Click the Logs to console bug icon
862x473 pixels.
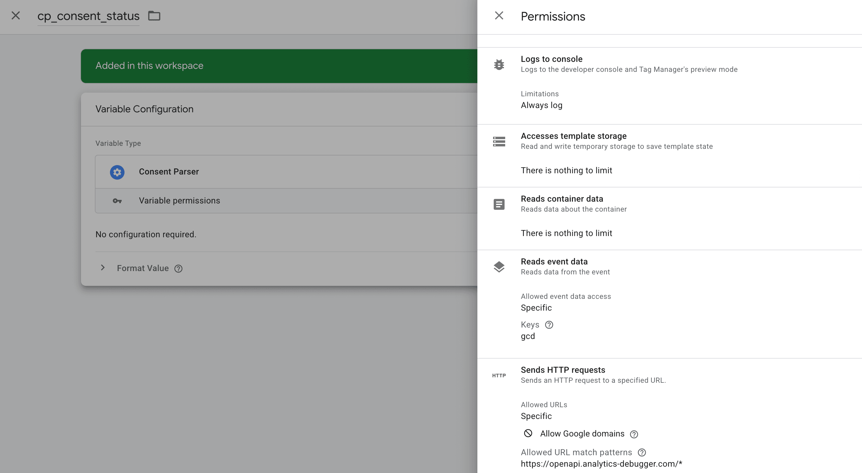(x=499, y=65)
